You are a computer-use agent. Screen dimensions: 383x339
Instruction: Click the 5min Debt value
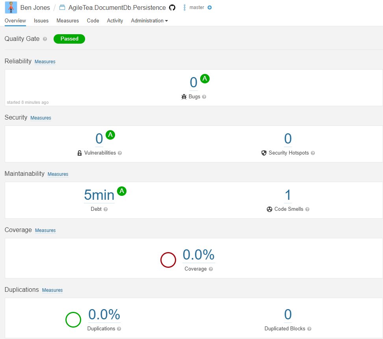click(99, 195)
